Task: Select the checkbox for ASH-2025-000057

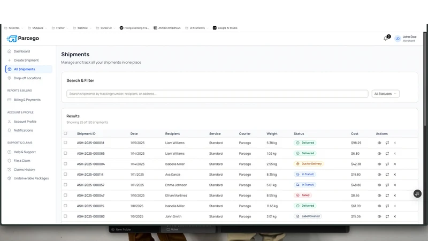Action: (65, 185)
